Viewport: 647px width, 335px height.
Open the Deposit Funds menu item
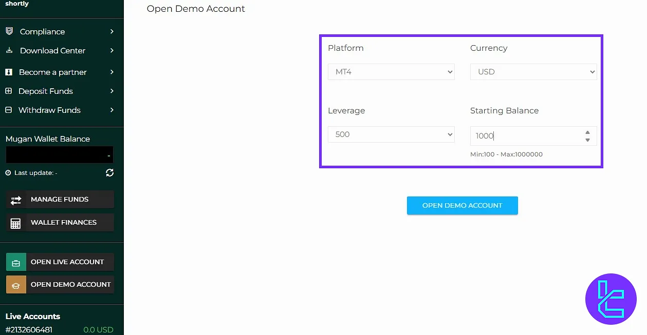(46, 91)
